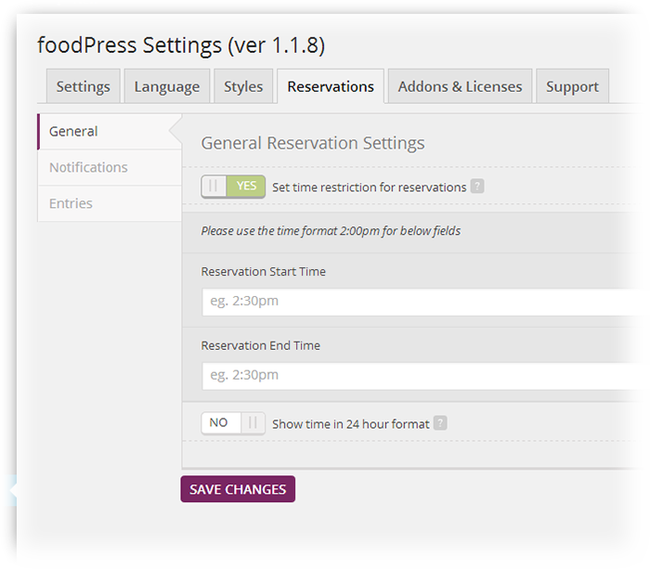Click the time format hint text
This screenshot has width=650, height=569.
[331, 231]
